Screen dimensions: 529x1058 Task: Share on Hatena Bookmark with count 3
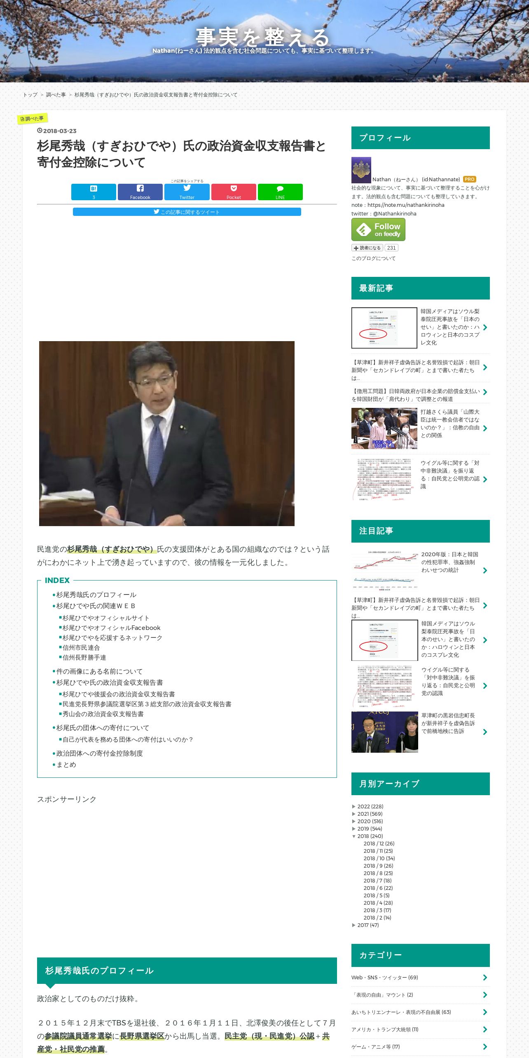94,192
